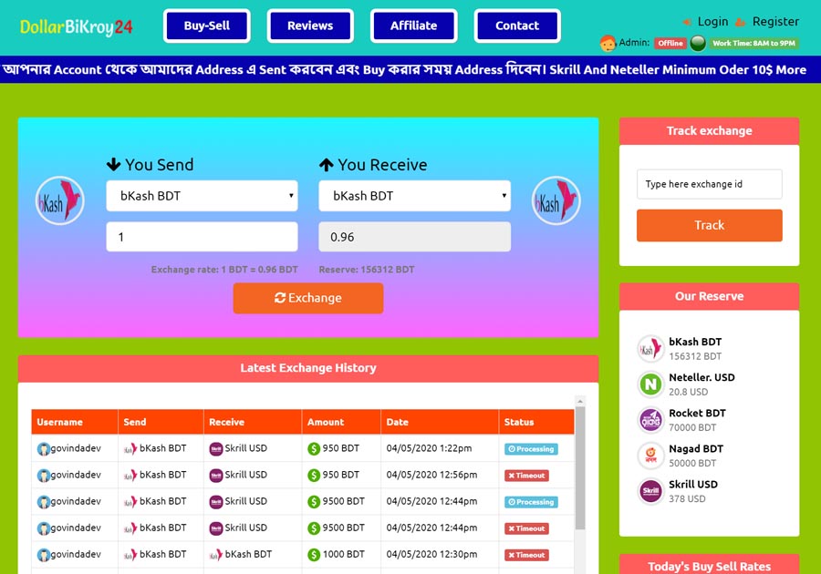The height and width of the screenshot is (574, 821).
Task: Click the bKash logo beside You Receive
Action: click(556, 200)
